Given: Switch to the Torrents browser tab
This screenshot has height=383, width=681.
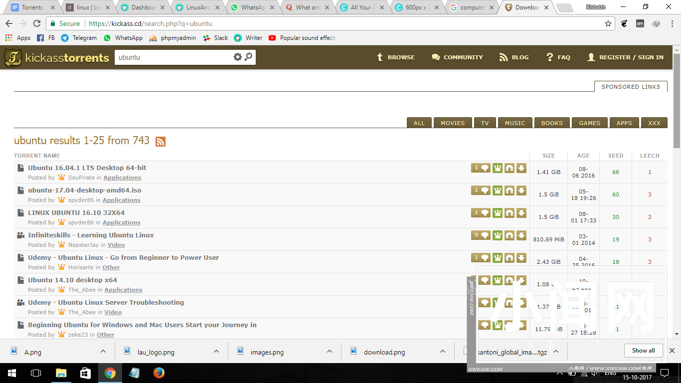Looking at the screenshot, I should [x=33, y=7].
